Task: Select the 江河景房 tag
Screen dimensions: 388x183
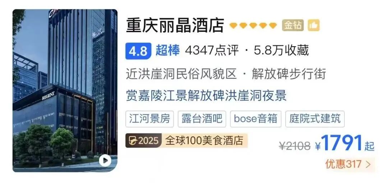Action: [x=149, y=119]
